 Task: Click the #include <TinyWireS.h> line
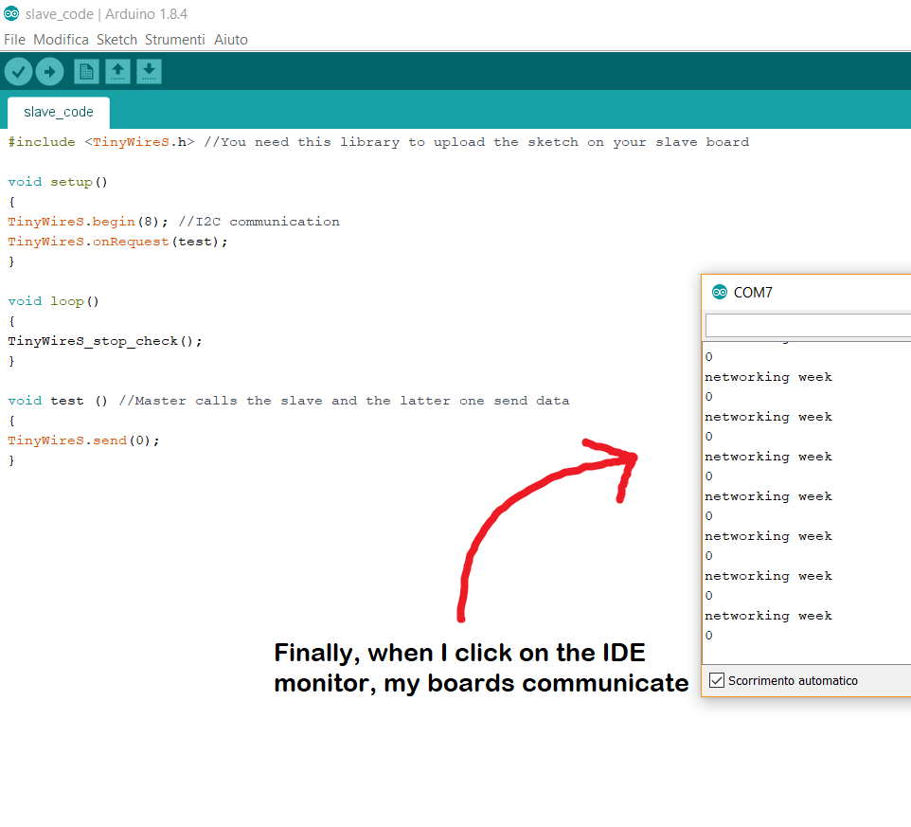point(378,142)
